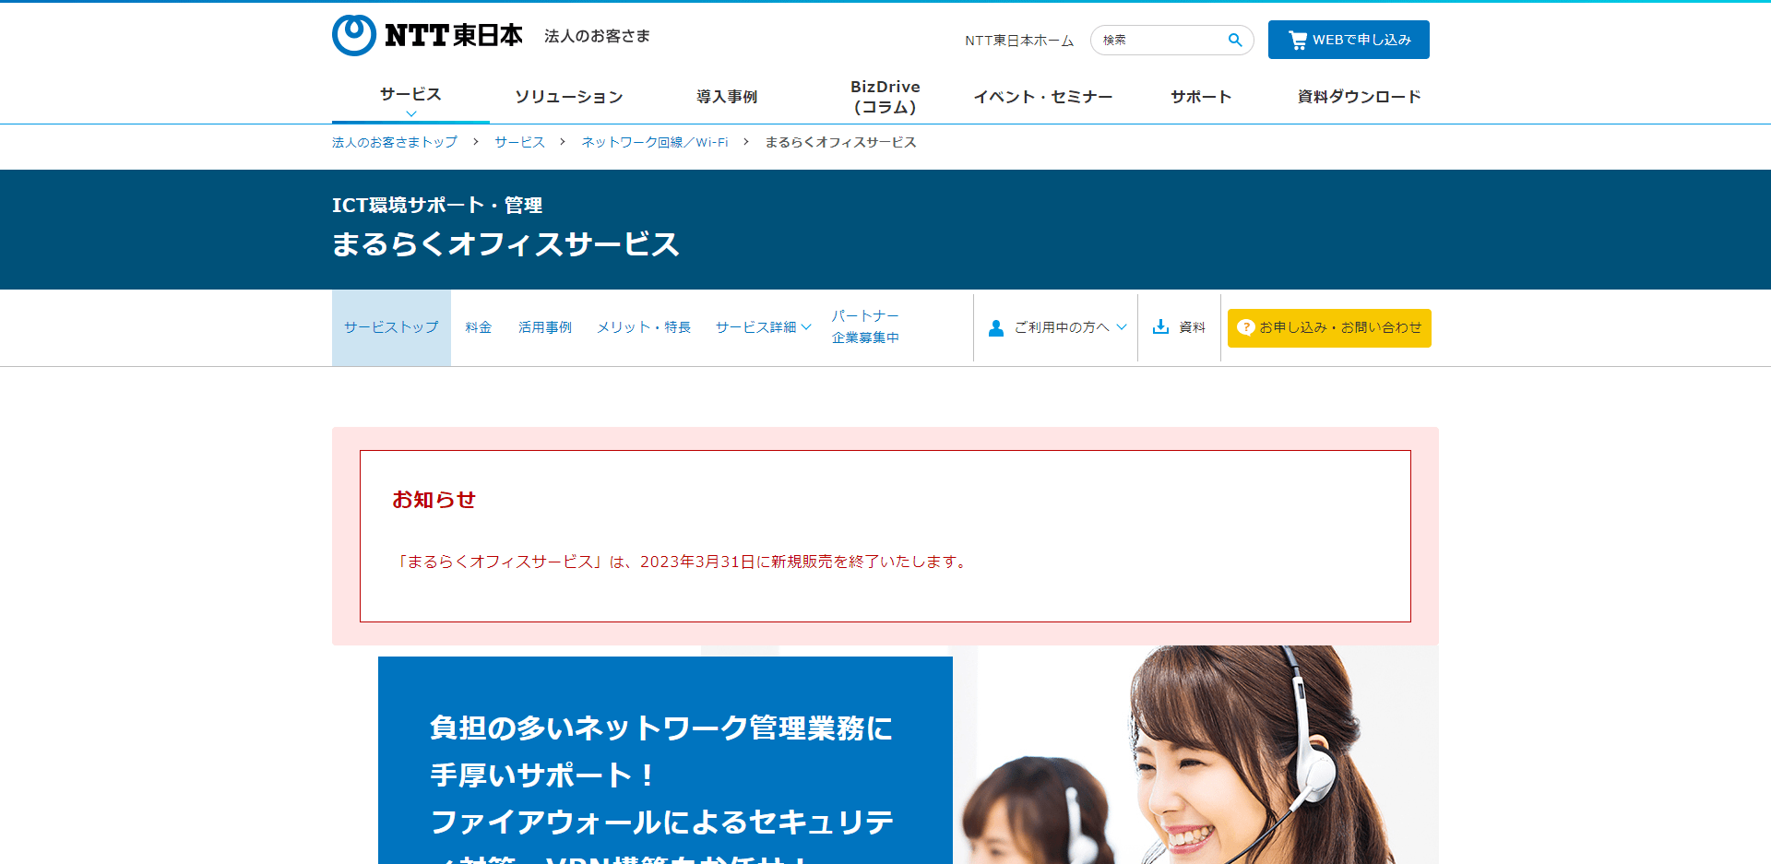
Task: Expand the サービス menu chevron
Action: pyautogui.click(x=411, y=113)
